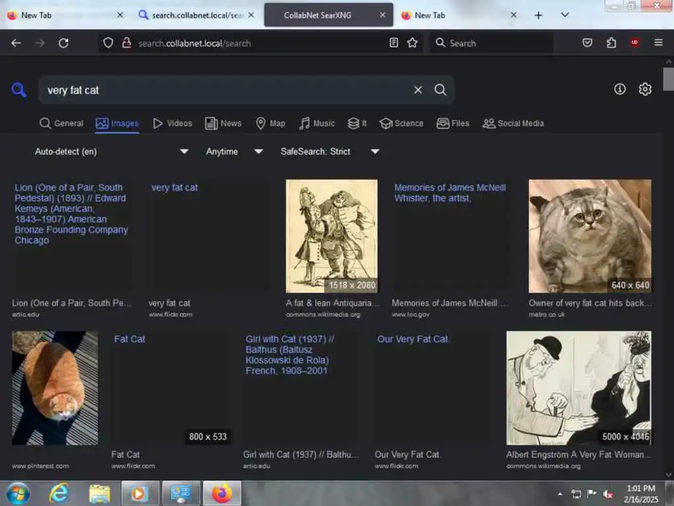Open Memories of James McNeill Whistler result
674x506 pixels.
tap(452, 236)
